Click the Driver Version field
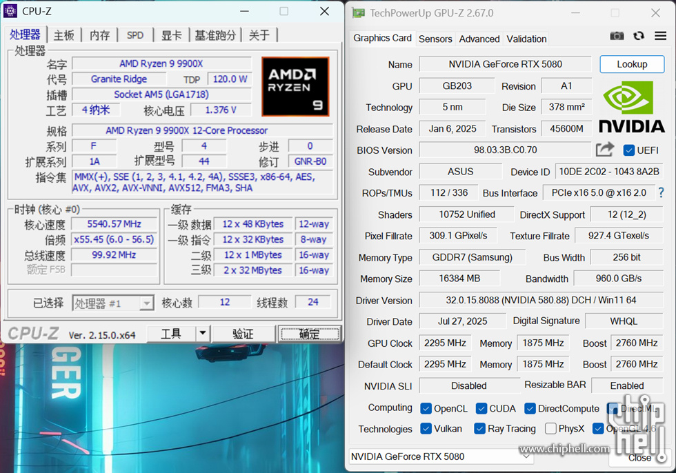 (541, 300)
